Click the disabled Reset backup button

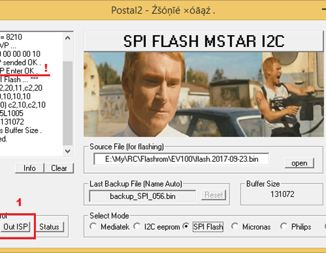pyautogui.click(x=214, y=195)
